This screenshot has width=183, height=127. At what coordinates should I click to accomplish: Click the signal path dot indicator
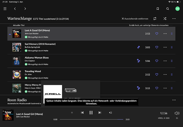click(x=72, y=112)
